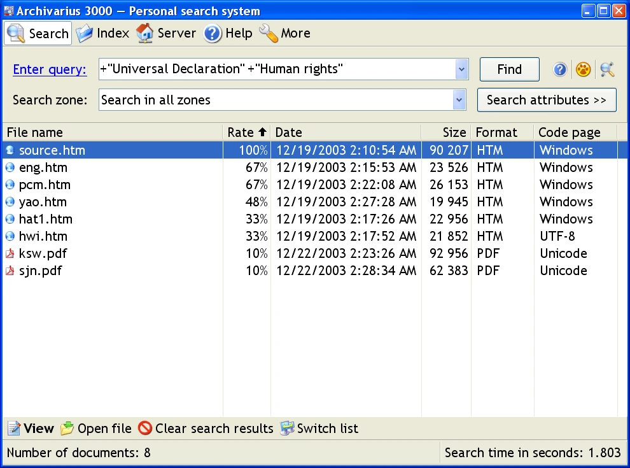Click the Open file folder icon

[x=66, y=429]
